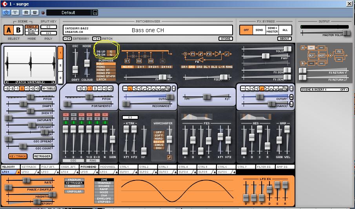
Task: Select scene B
Action: point(18,30)
